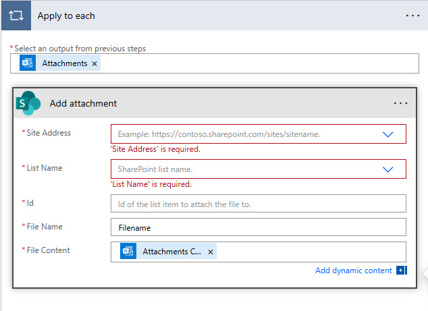
Task: Remove Attachments Content token from File Content
Action: tap(211, 252)
